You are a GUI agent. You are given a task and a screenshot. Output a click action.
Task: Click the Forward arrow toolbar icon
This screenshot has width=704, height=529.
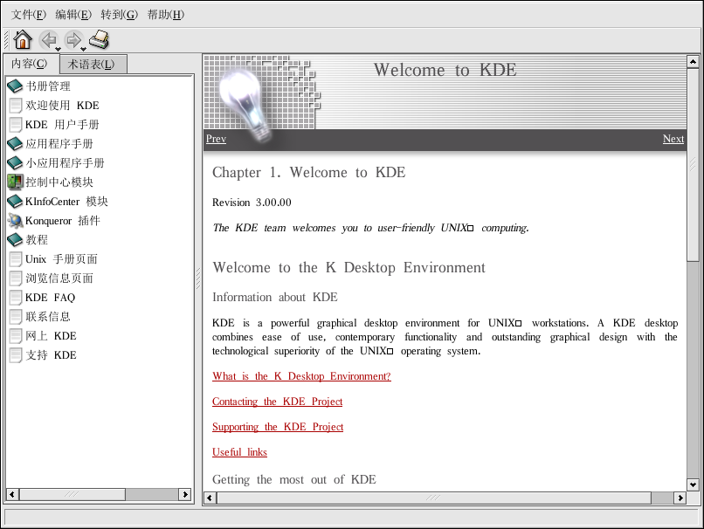point(73,39)
